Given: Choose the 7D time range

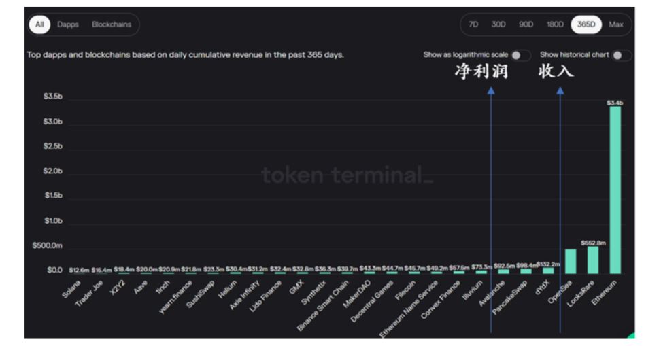Looking at the screenshot, I should tap(473, 24).
